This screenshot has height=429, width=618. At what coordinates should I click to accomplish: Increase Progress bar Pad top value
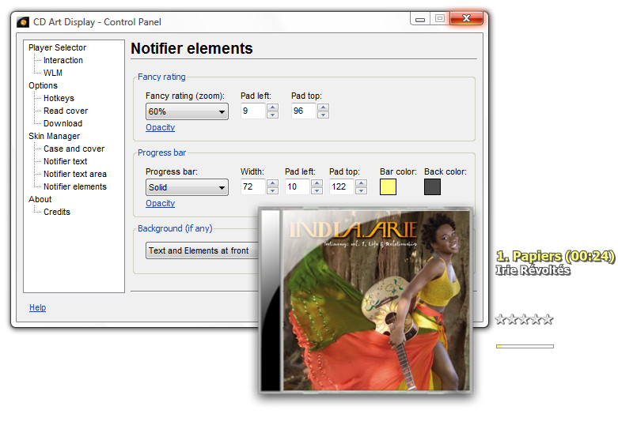point(361,183)
